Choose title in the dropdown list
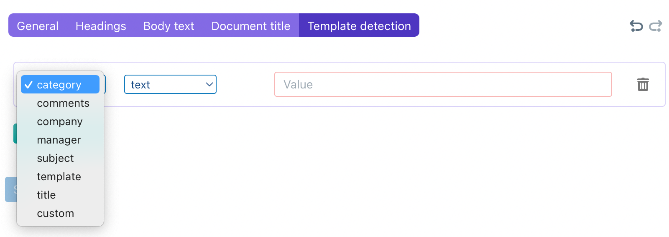Image resolution: width=669 pixels, height=237 pixels. (46, 195)
